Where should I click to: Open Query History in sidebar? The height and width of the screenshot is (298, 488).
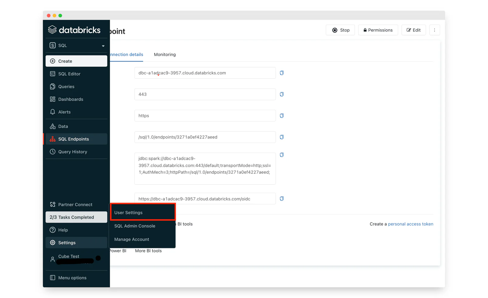76,152
